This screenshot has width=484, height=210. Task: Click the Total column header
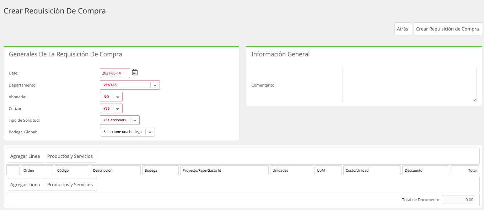click(465, 170)
